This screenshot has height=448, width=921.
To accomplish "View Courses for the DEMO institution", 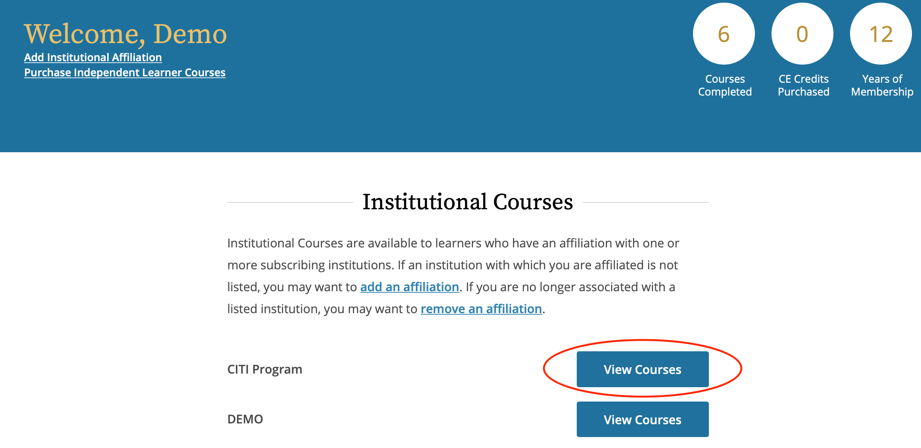I will [x=642, y=419].
